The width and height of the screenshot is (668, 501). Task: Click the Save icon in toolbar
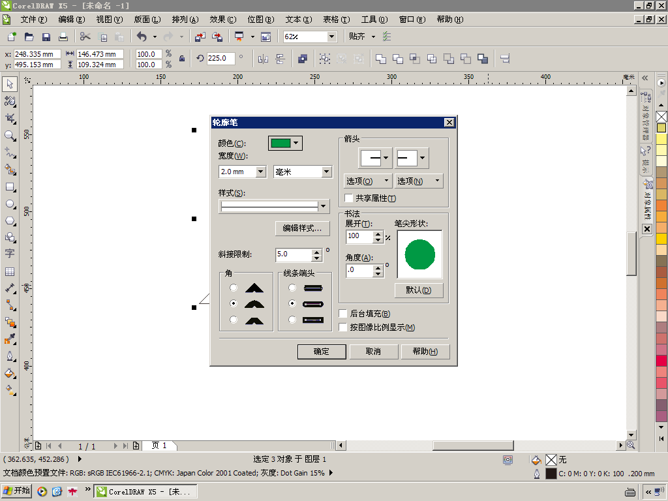[46, 37]
